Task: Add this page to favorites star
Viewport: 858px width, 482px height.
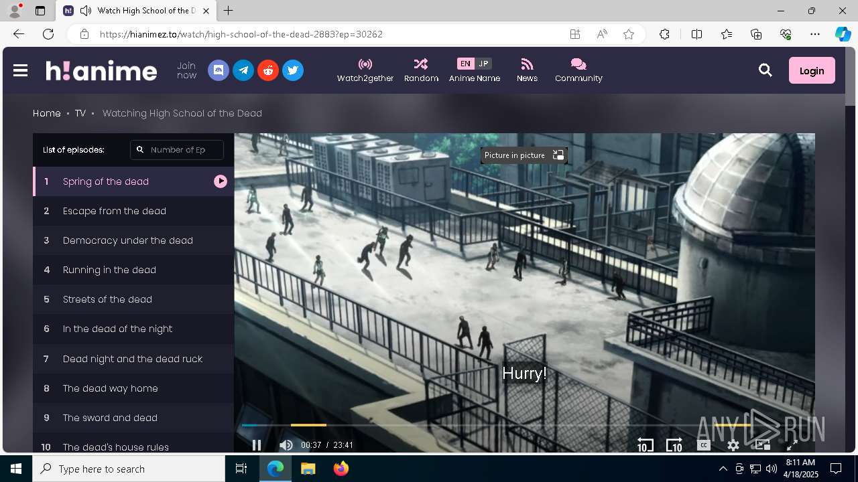Action: pyautogui.click(x=629, y=34)
